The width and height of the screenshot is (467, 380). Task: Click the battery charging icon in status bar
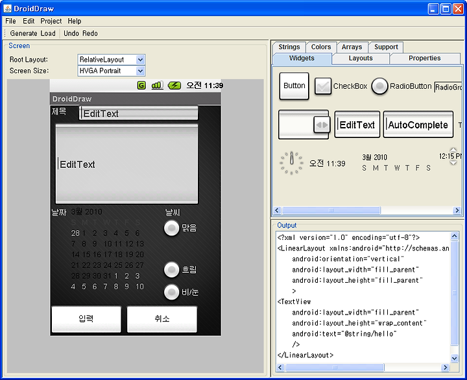click(x=174, y=86)
